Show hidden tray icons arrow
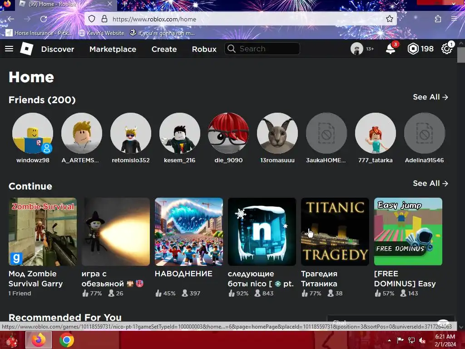 point(389,340)
